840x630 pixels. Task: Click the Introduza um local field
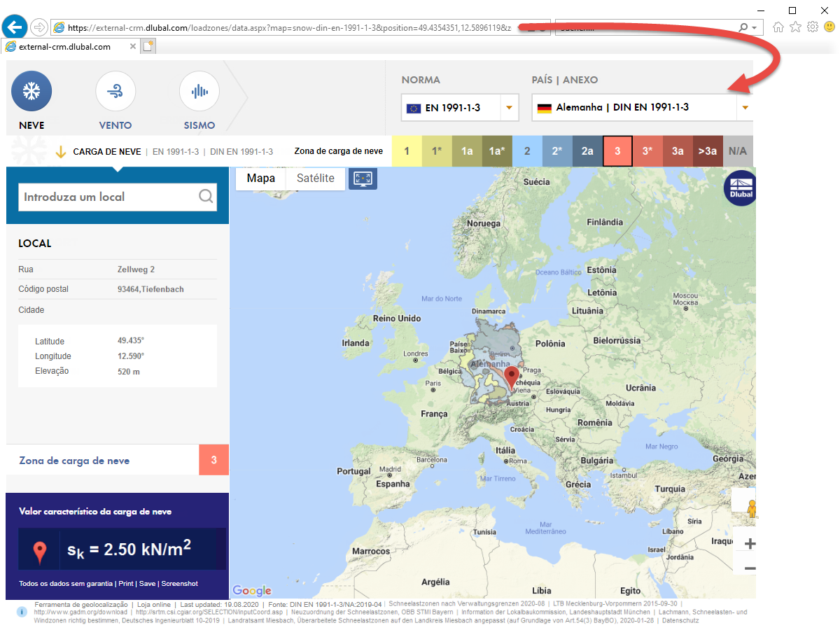[x=118, y=197]
